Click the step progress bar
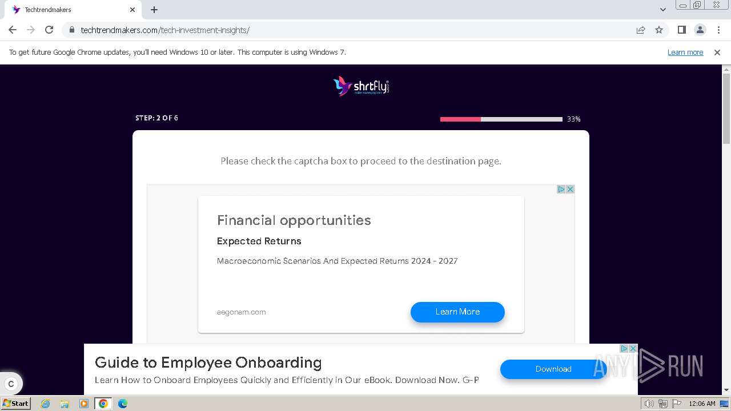The height and width of the screenshot is (411, 731). click(501, 119)
